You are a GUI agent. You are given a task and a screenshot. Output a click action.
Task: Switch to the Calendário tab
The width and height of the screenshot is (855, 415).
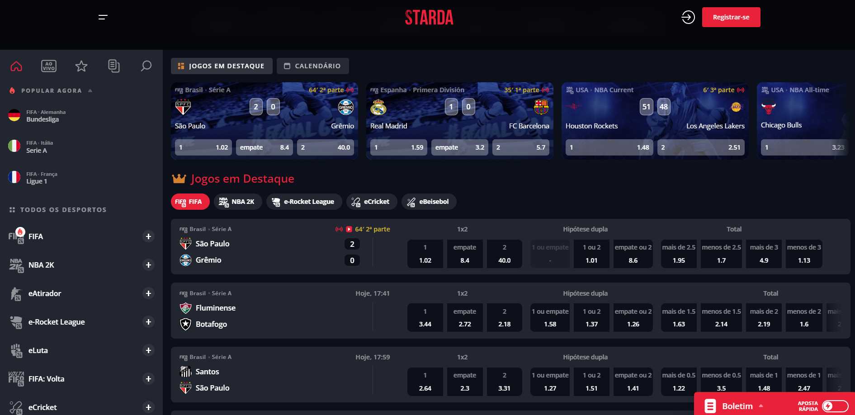[x=312, y=66]
